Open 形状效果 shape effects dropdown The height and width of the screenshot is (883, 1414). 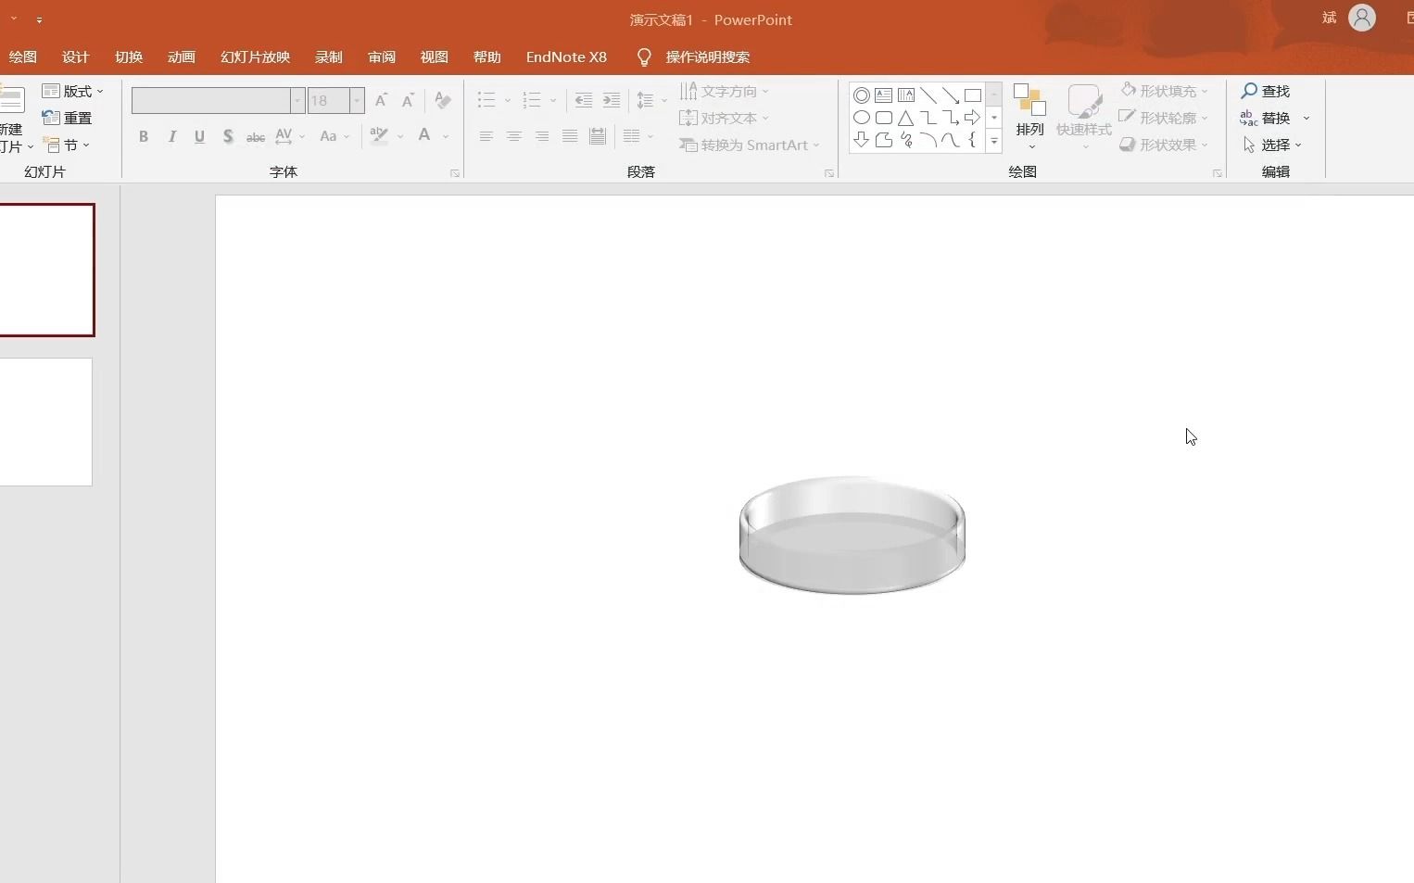[1164, 145]
